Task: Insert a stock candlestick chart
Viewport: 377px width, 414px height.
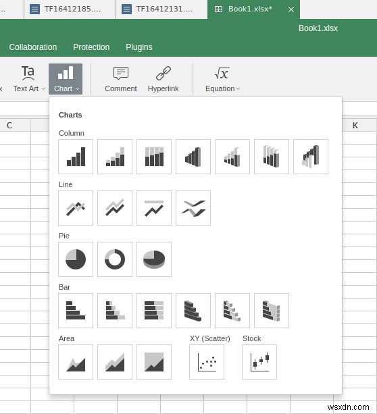Action: point(259,362)
